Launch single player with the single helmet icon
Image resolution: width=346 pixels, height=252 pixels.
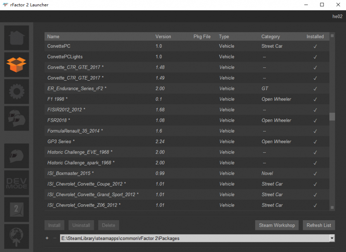17,156
